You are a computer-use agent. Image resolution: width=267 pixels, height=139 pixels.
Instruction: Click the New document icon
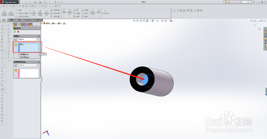tap(25, 2)
